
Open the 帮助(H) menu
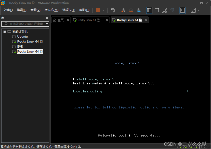[84, 10]
